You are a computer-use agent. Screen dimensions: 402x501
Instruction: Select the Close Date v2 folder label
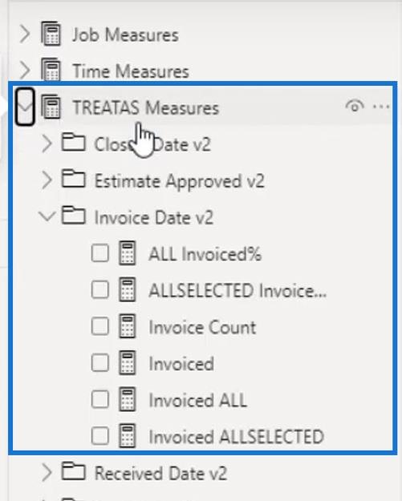coord(152,144)
